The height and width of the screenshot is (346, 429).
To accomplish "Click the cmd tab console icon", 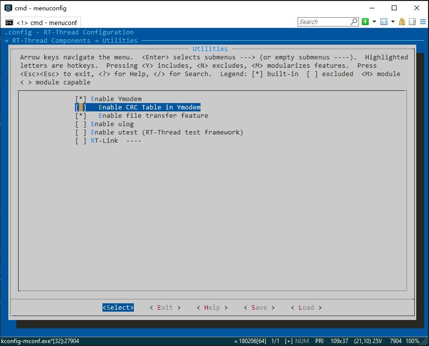I will point(9,23).
